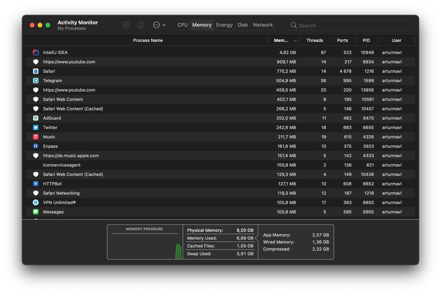The image size is (441, 294).
Task: Click shield icon of youtube.com 459,5 MB row
Action: point(35,90)
